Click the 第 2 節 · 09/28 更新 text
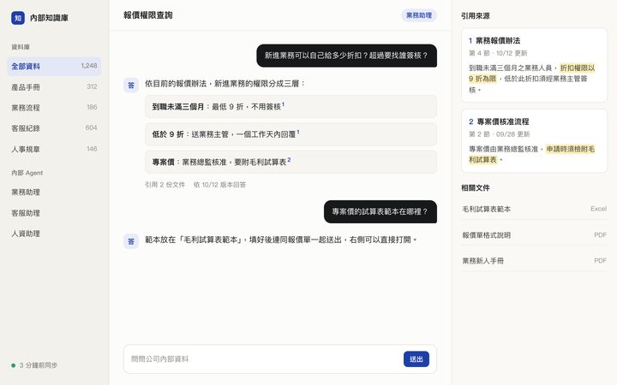Screen dimensions: 617x385 [499, 134]
